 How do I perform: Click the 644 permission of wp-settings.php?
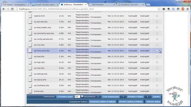[x=69, y=74]
